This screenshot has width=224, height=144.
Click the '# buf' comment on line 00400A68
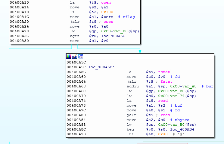pyautogui.click(x=207, y=86)
